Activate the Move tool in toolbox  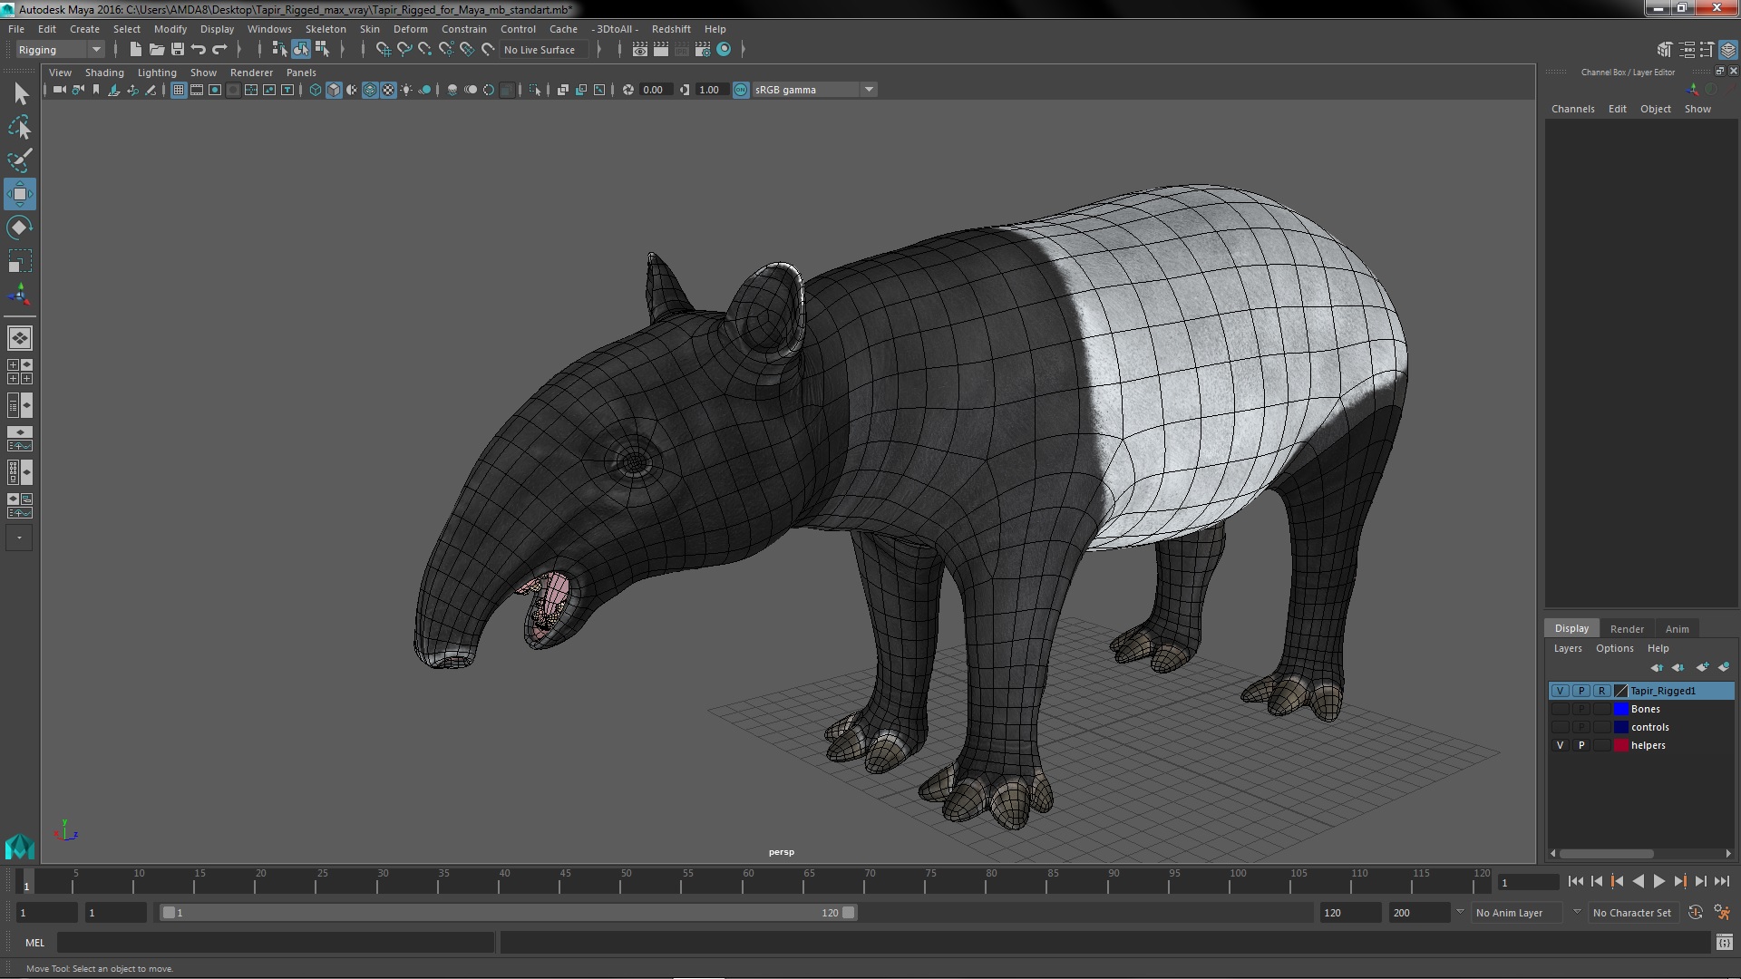[x=20, y=194]
